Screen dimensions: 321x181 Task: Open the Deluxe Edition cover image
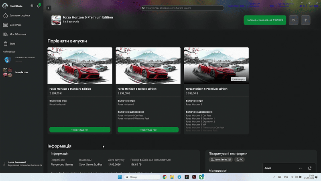pos(148,66)
